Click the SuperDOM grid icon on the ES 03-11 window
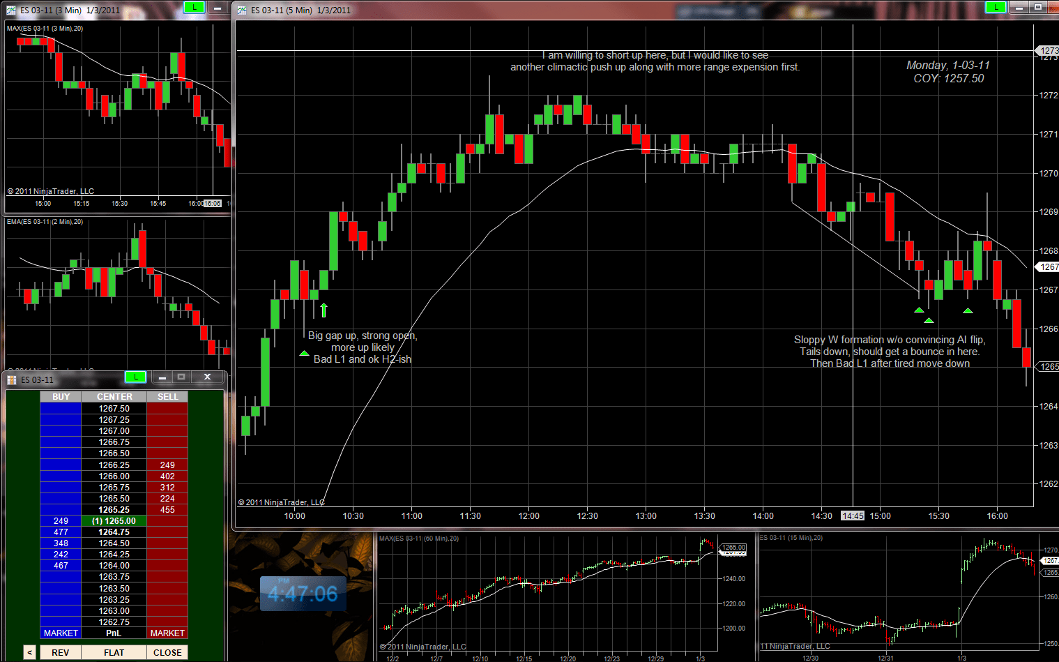 tap(11, 379)
